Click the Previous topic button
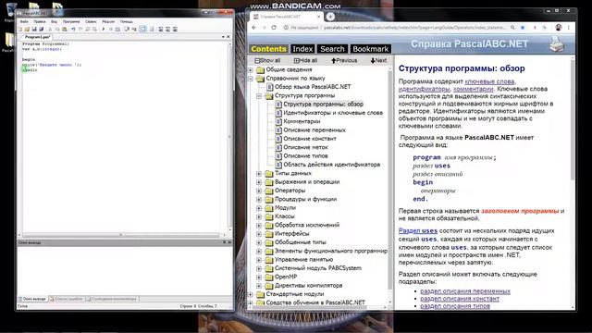 344,60
